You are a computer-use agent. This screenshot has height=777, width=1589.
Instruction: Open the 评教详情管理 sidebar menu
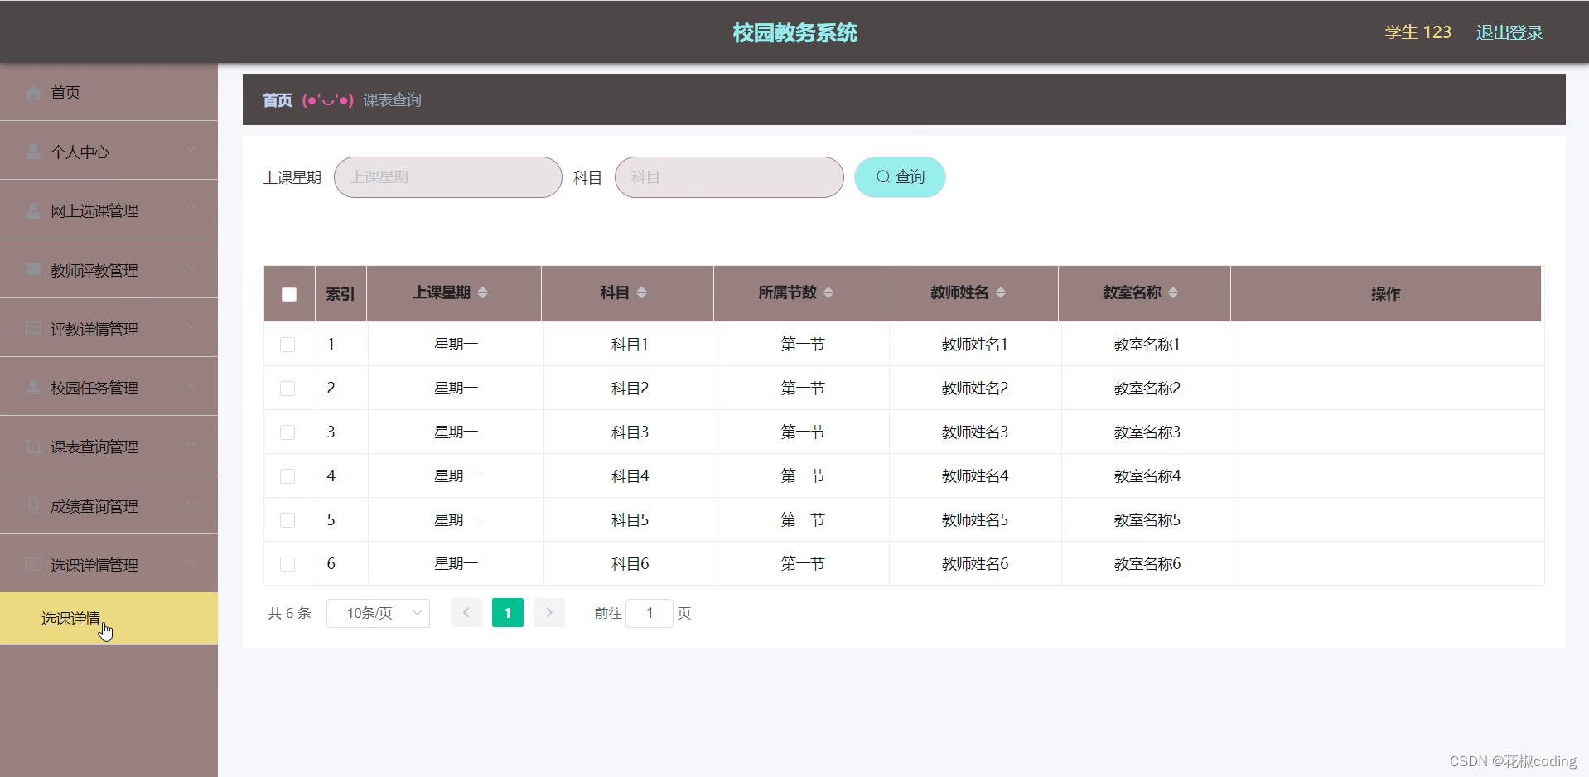32,328
